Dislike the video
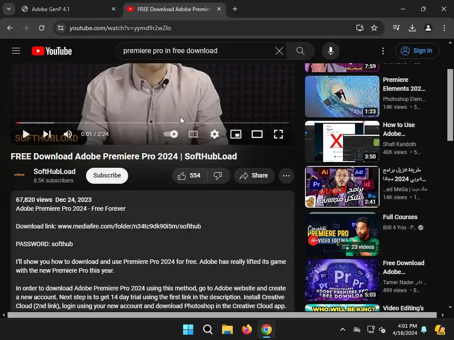This screenshot has width=454, height=340. (218, 175)
